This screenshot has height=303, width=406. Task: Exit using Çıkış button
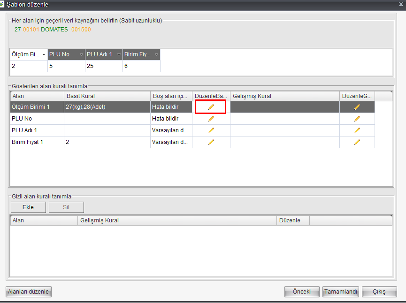(379, 292)
